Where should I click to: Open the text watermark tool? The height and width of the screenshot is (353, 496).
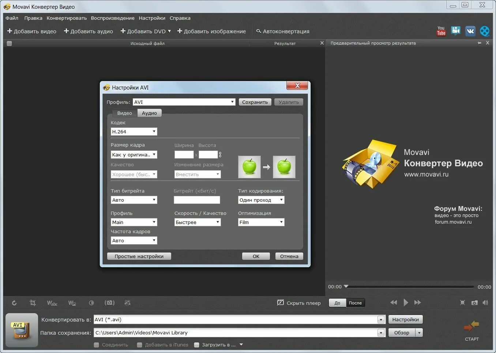tap(52, 303)
